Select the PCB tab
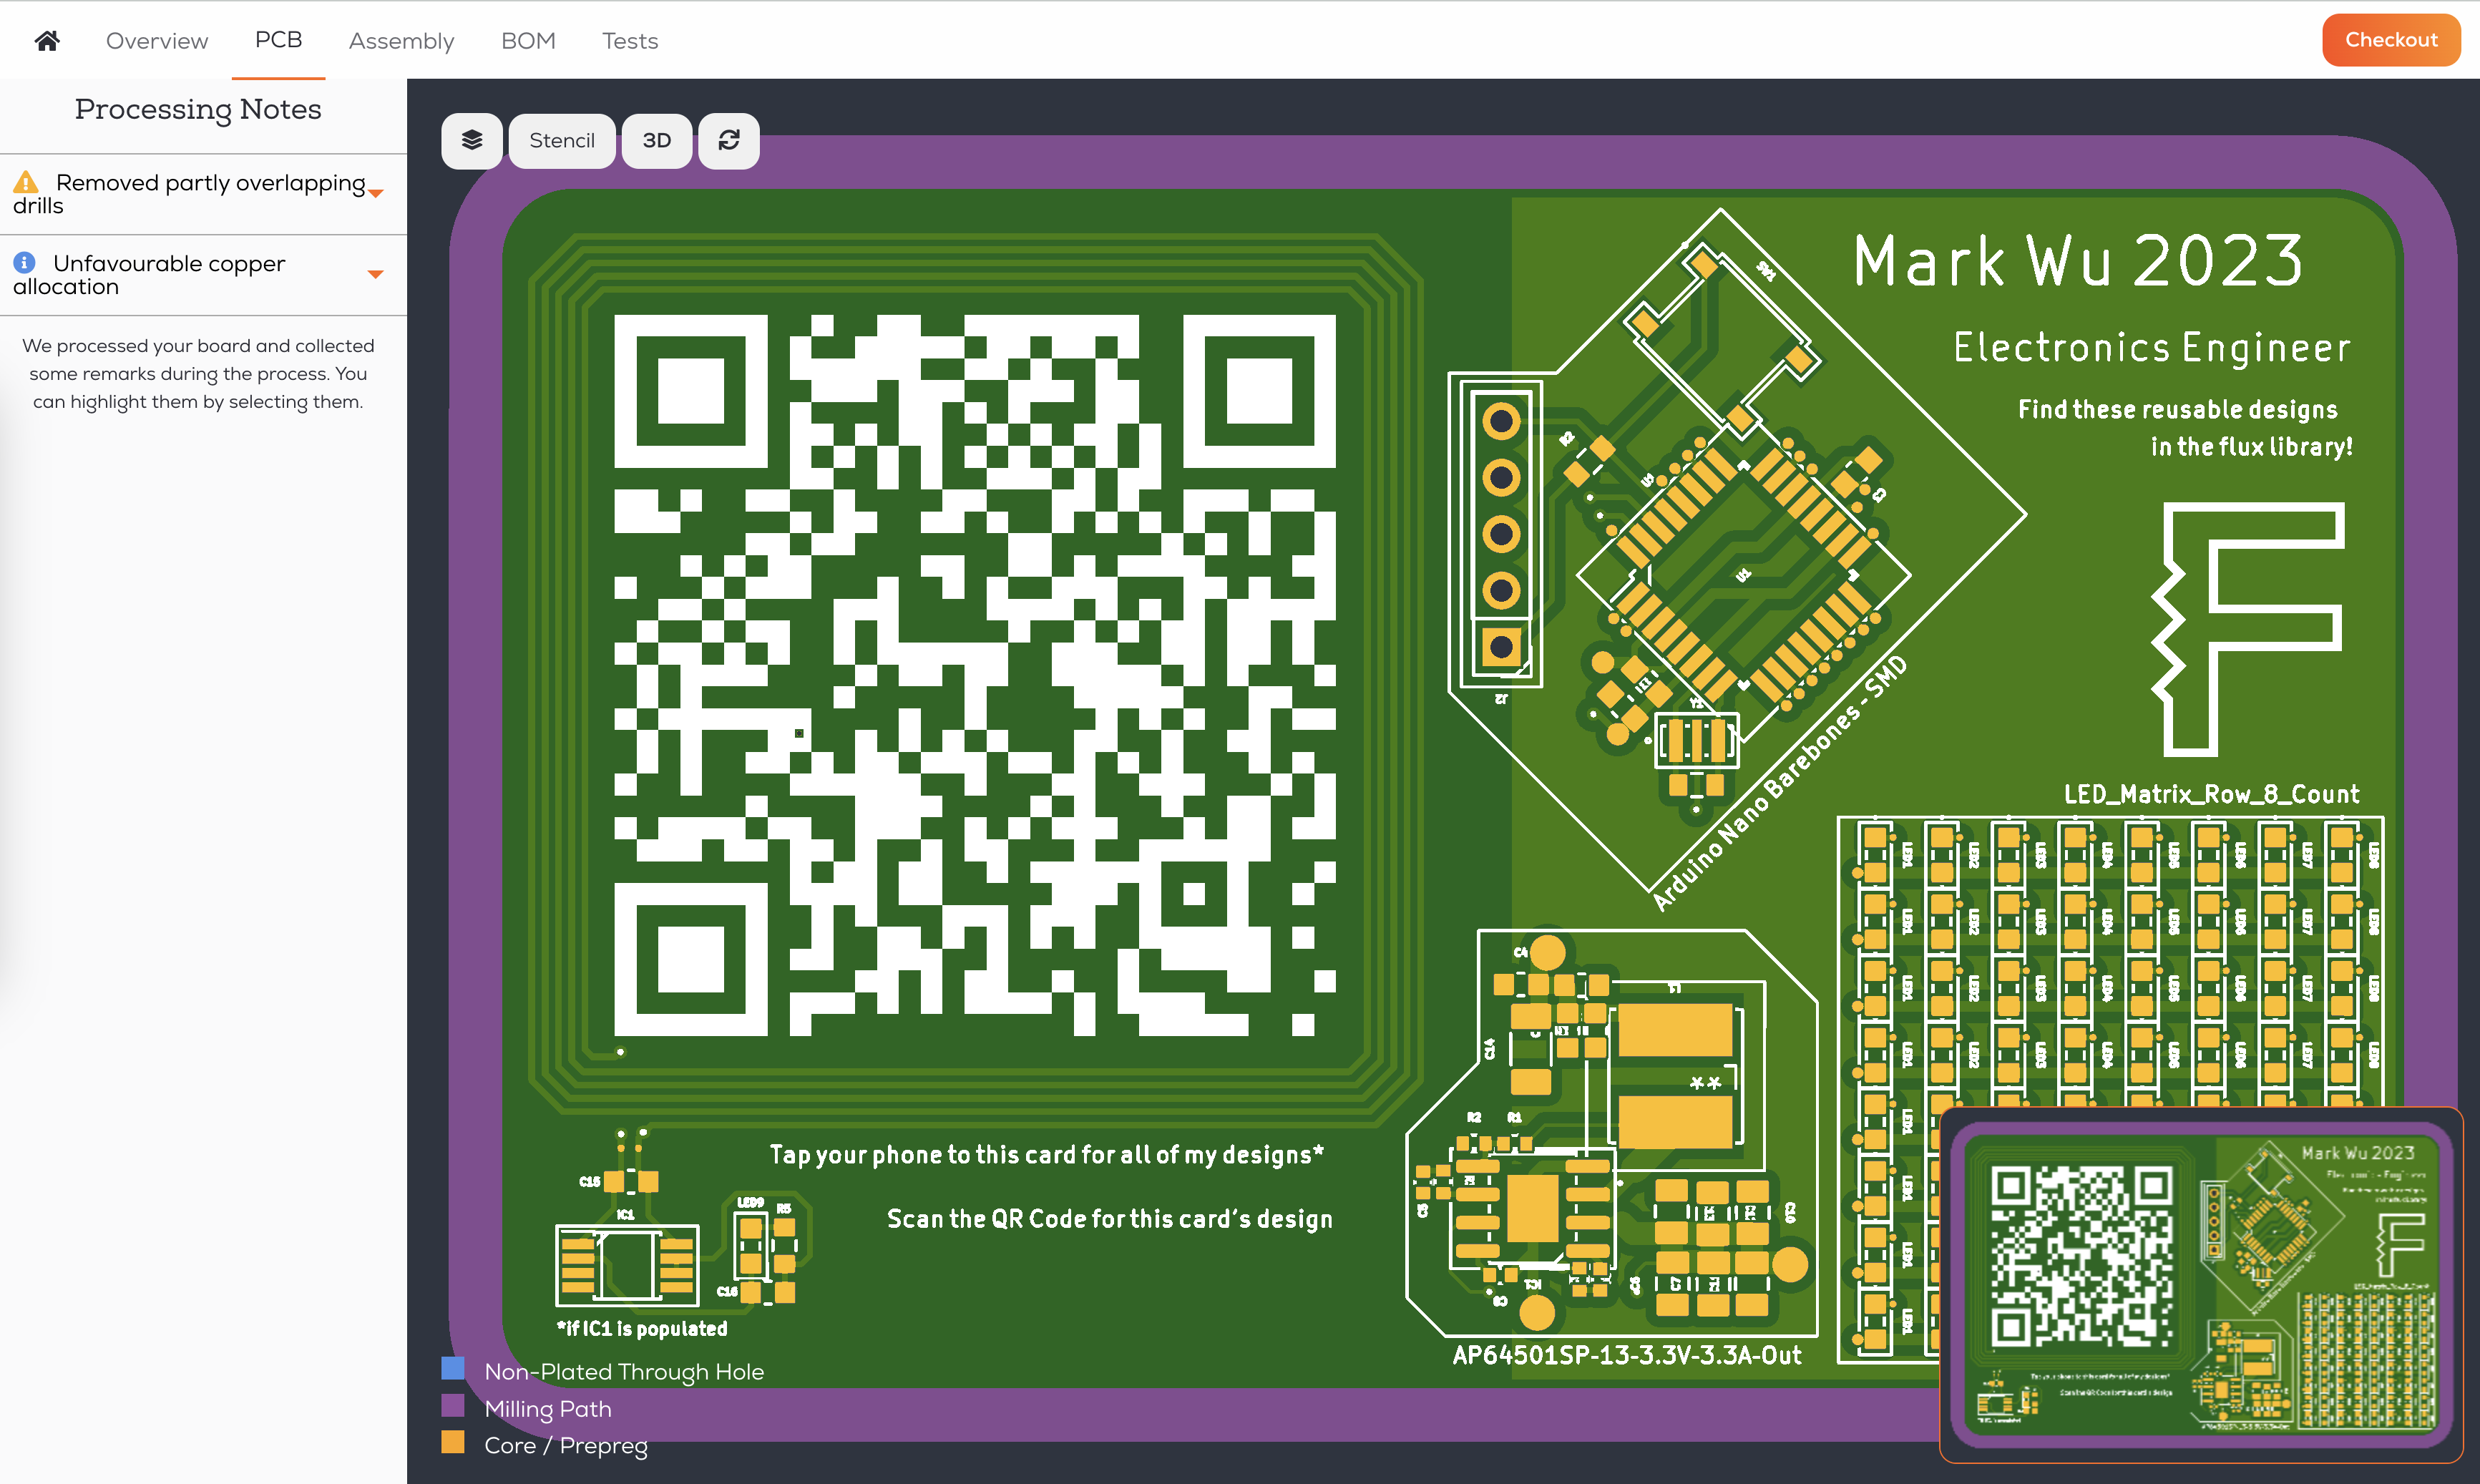Viewport: 2480px width, 1484px height. 278,40
